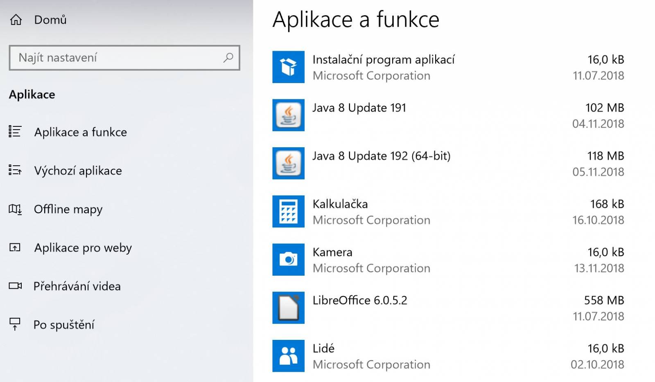Click the LibreOffice document icon
The height and width of the screenshot is (382, 655).
(288, 308)
